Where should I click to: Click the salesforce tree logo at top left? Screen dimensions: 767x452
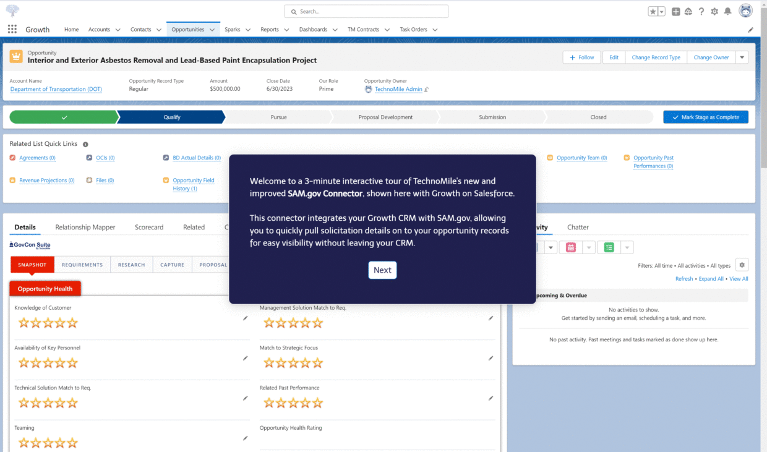[12, 11]
